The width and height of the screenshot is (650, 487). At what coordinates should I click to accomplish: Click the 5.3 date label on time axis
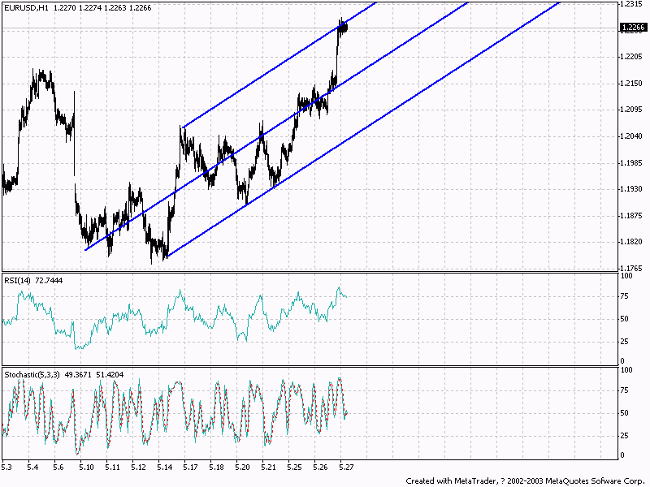tap(6, 468)
